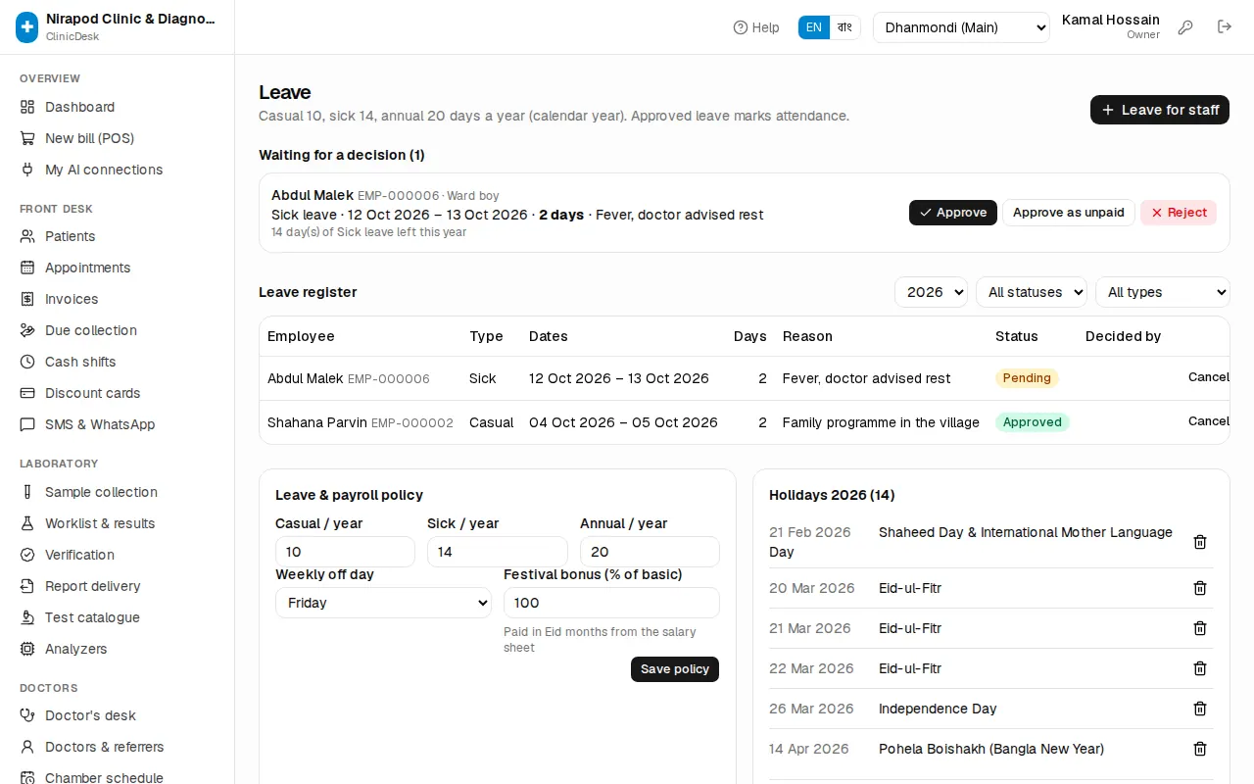This screenshot has height=784, width=1254.
Task: Switch language to English (EN)
Action: click(x=814, y=27)
